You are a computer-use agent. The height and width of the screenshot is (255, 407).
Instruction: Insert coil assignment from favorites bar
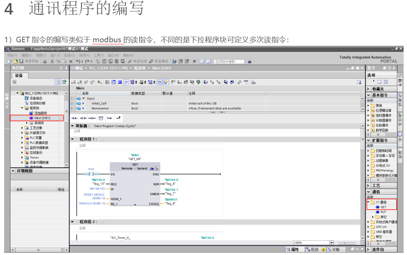92,118
